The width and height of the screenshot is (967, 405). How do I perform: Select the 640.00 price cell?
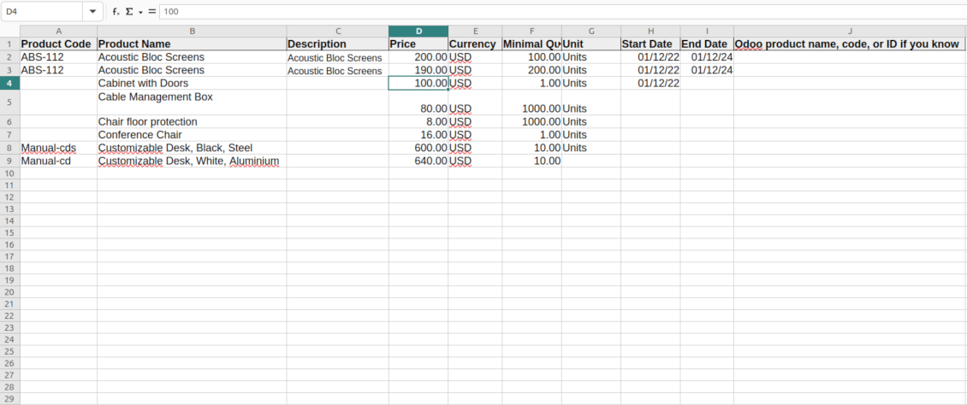point(418,161)
